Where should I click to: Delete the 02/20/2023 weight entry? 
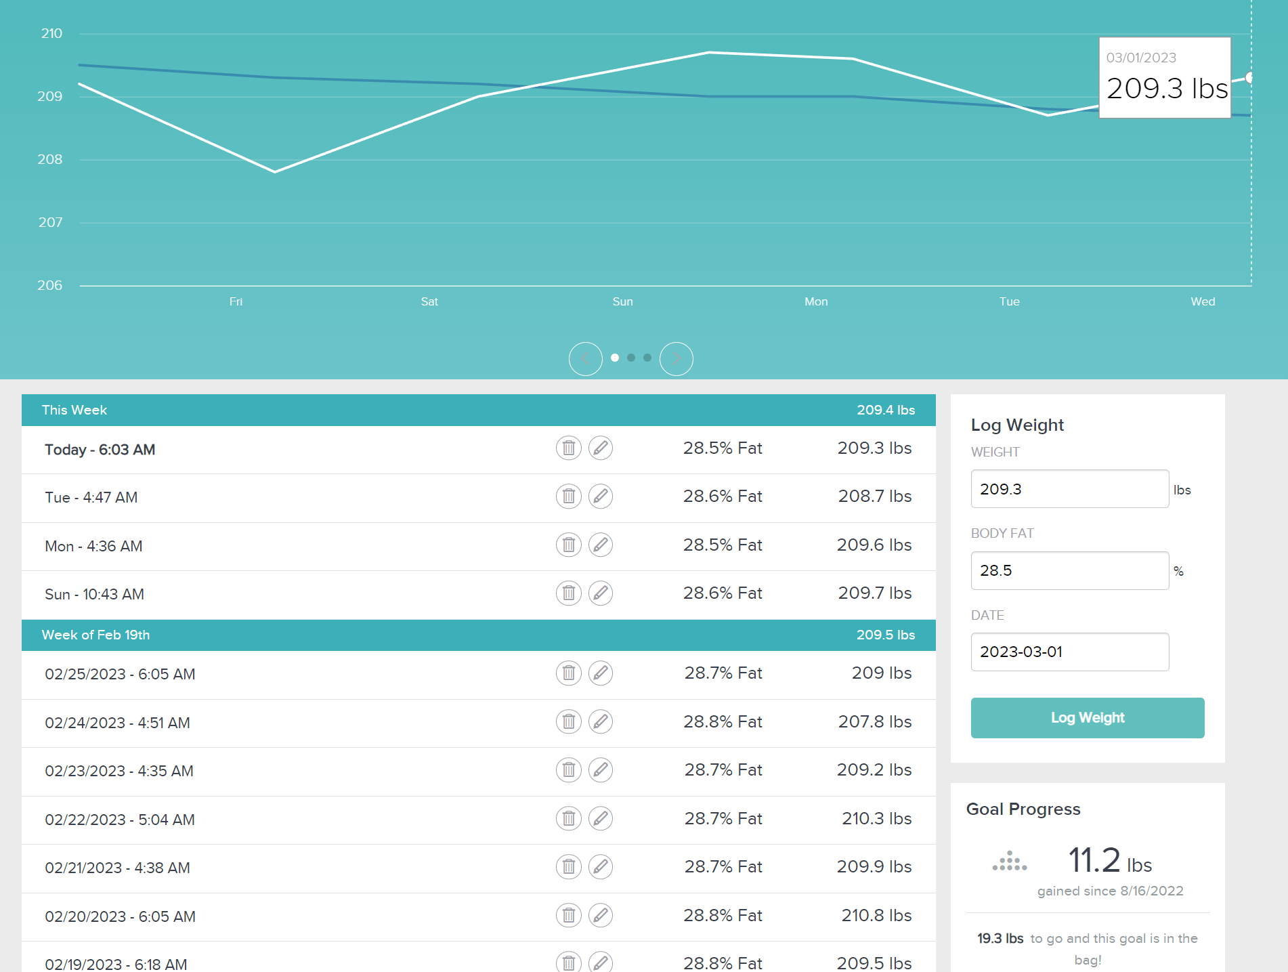568,916
